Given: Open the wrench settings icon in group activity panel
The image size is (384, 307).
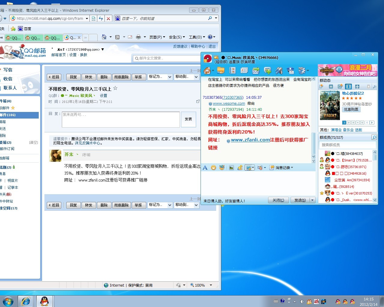Looking at the screenshot, I should (374, 86).
